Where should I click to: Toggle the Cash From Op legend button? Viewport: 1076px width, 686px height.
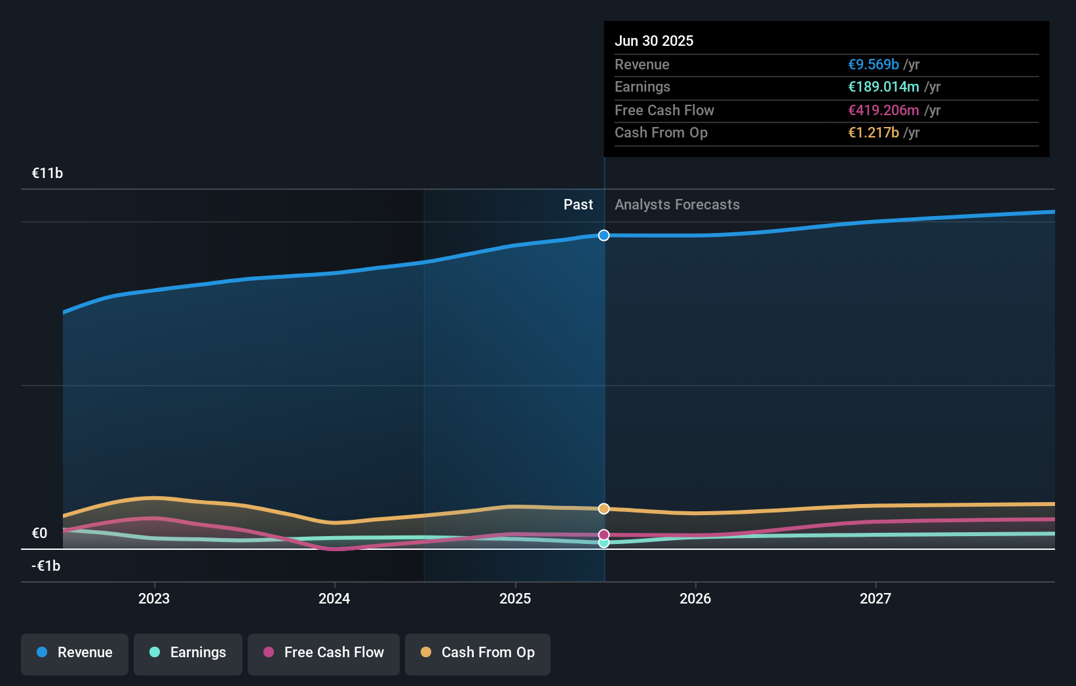point(478,654)
